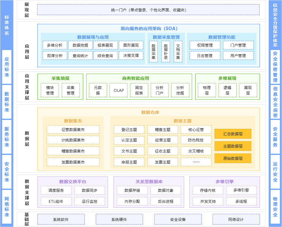
Task: Select the 多维分析 module box
Action: (55, 45)
